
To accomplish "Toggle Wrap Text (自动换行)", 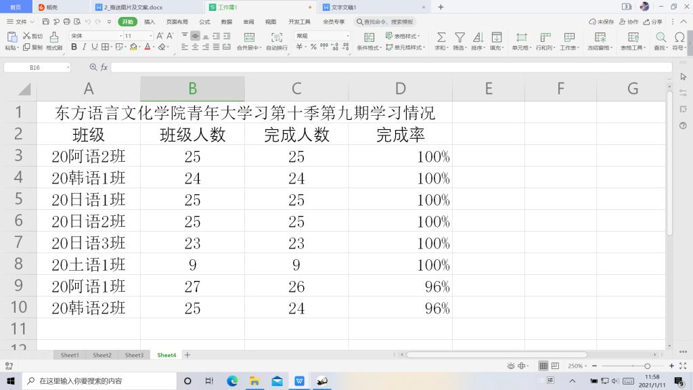I will 277,37.
